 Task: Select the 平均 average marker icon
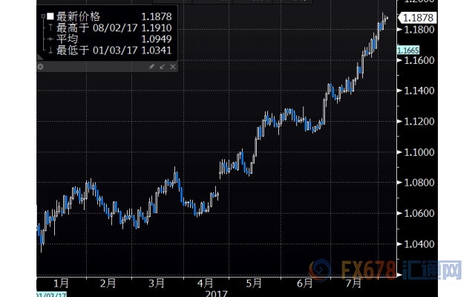(x=49, y=37)
